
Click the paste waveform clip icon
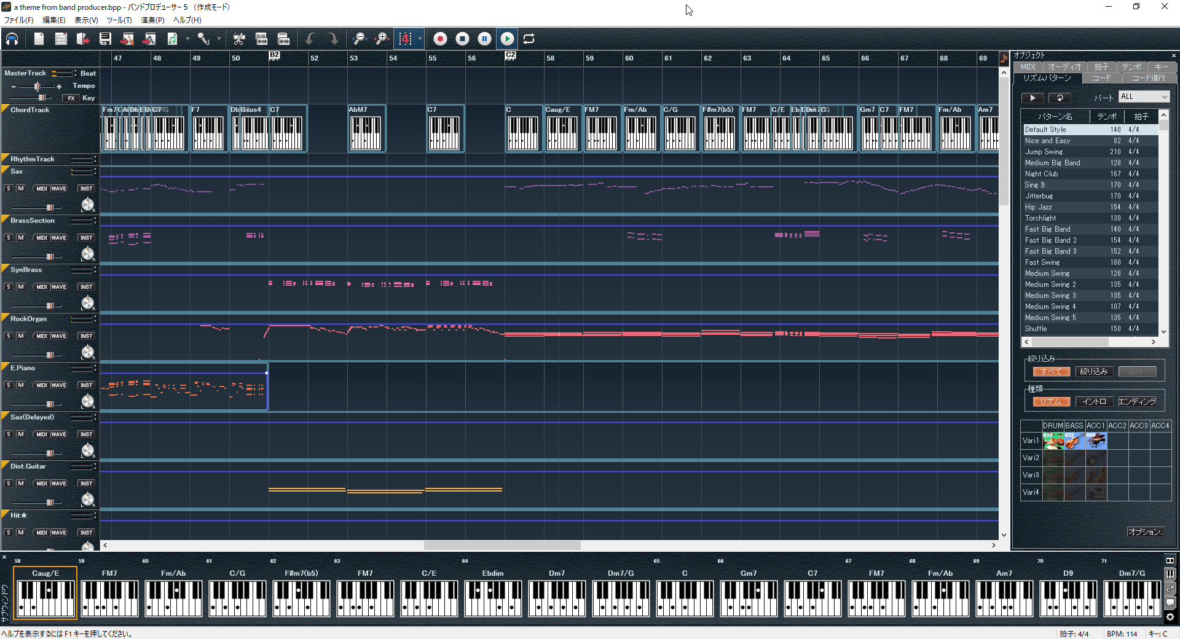pos(283,39)
